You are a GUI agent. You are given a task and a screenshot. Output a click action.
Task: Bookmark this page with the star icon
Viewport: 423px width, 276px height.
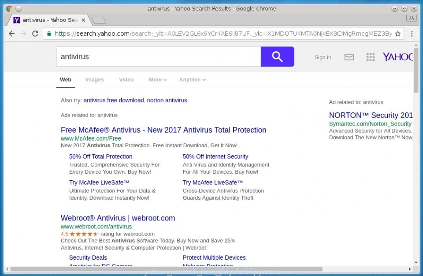coord(397,34)
